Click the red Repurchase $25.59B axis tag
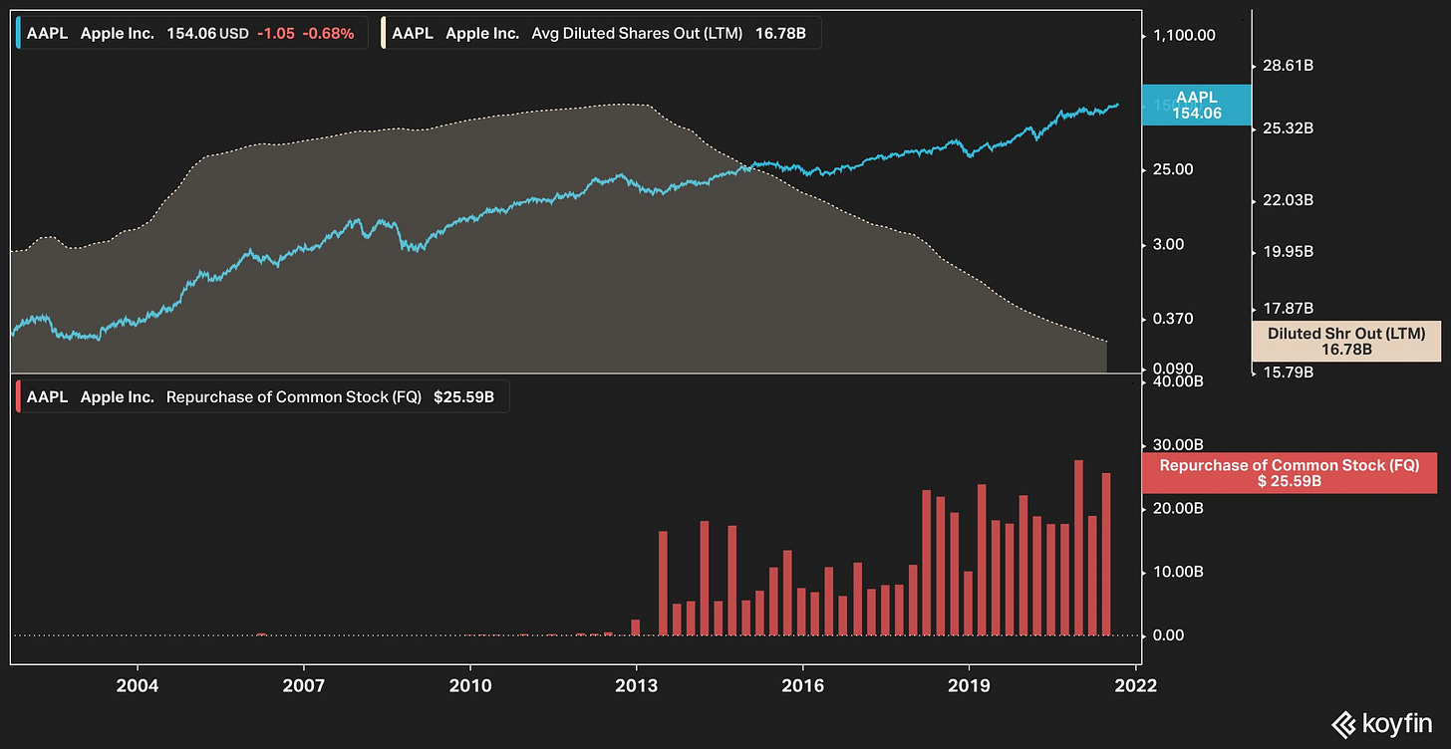Viewport: 1451px width, 749px height. pos(1289,473)
